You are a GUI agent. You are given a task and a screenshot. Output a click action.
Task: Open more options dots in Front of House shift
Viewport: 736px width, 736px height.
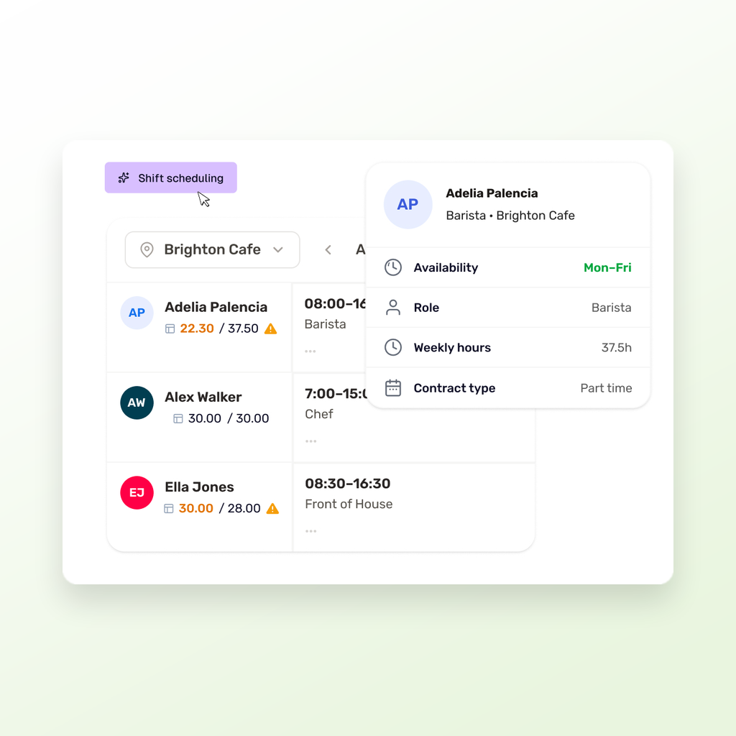click(x=310, y=531)
